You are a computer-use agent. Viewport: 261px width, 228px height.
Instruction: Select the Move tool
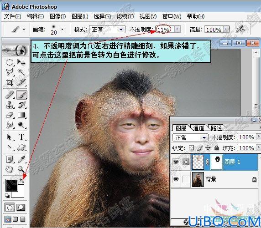(x=21, y=62)
